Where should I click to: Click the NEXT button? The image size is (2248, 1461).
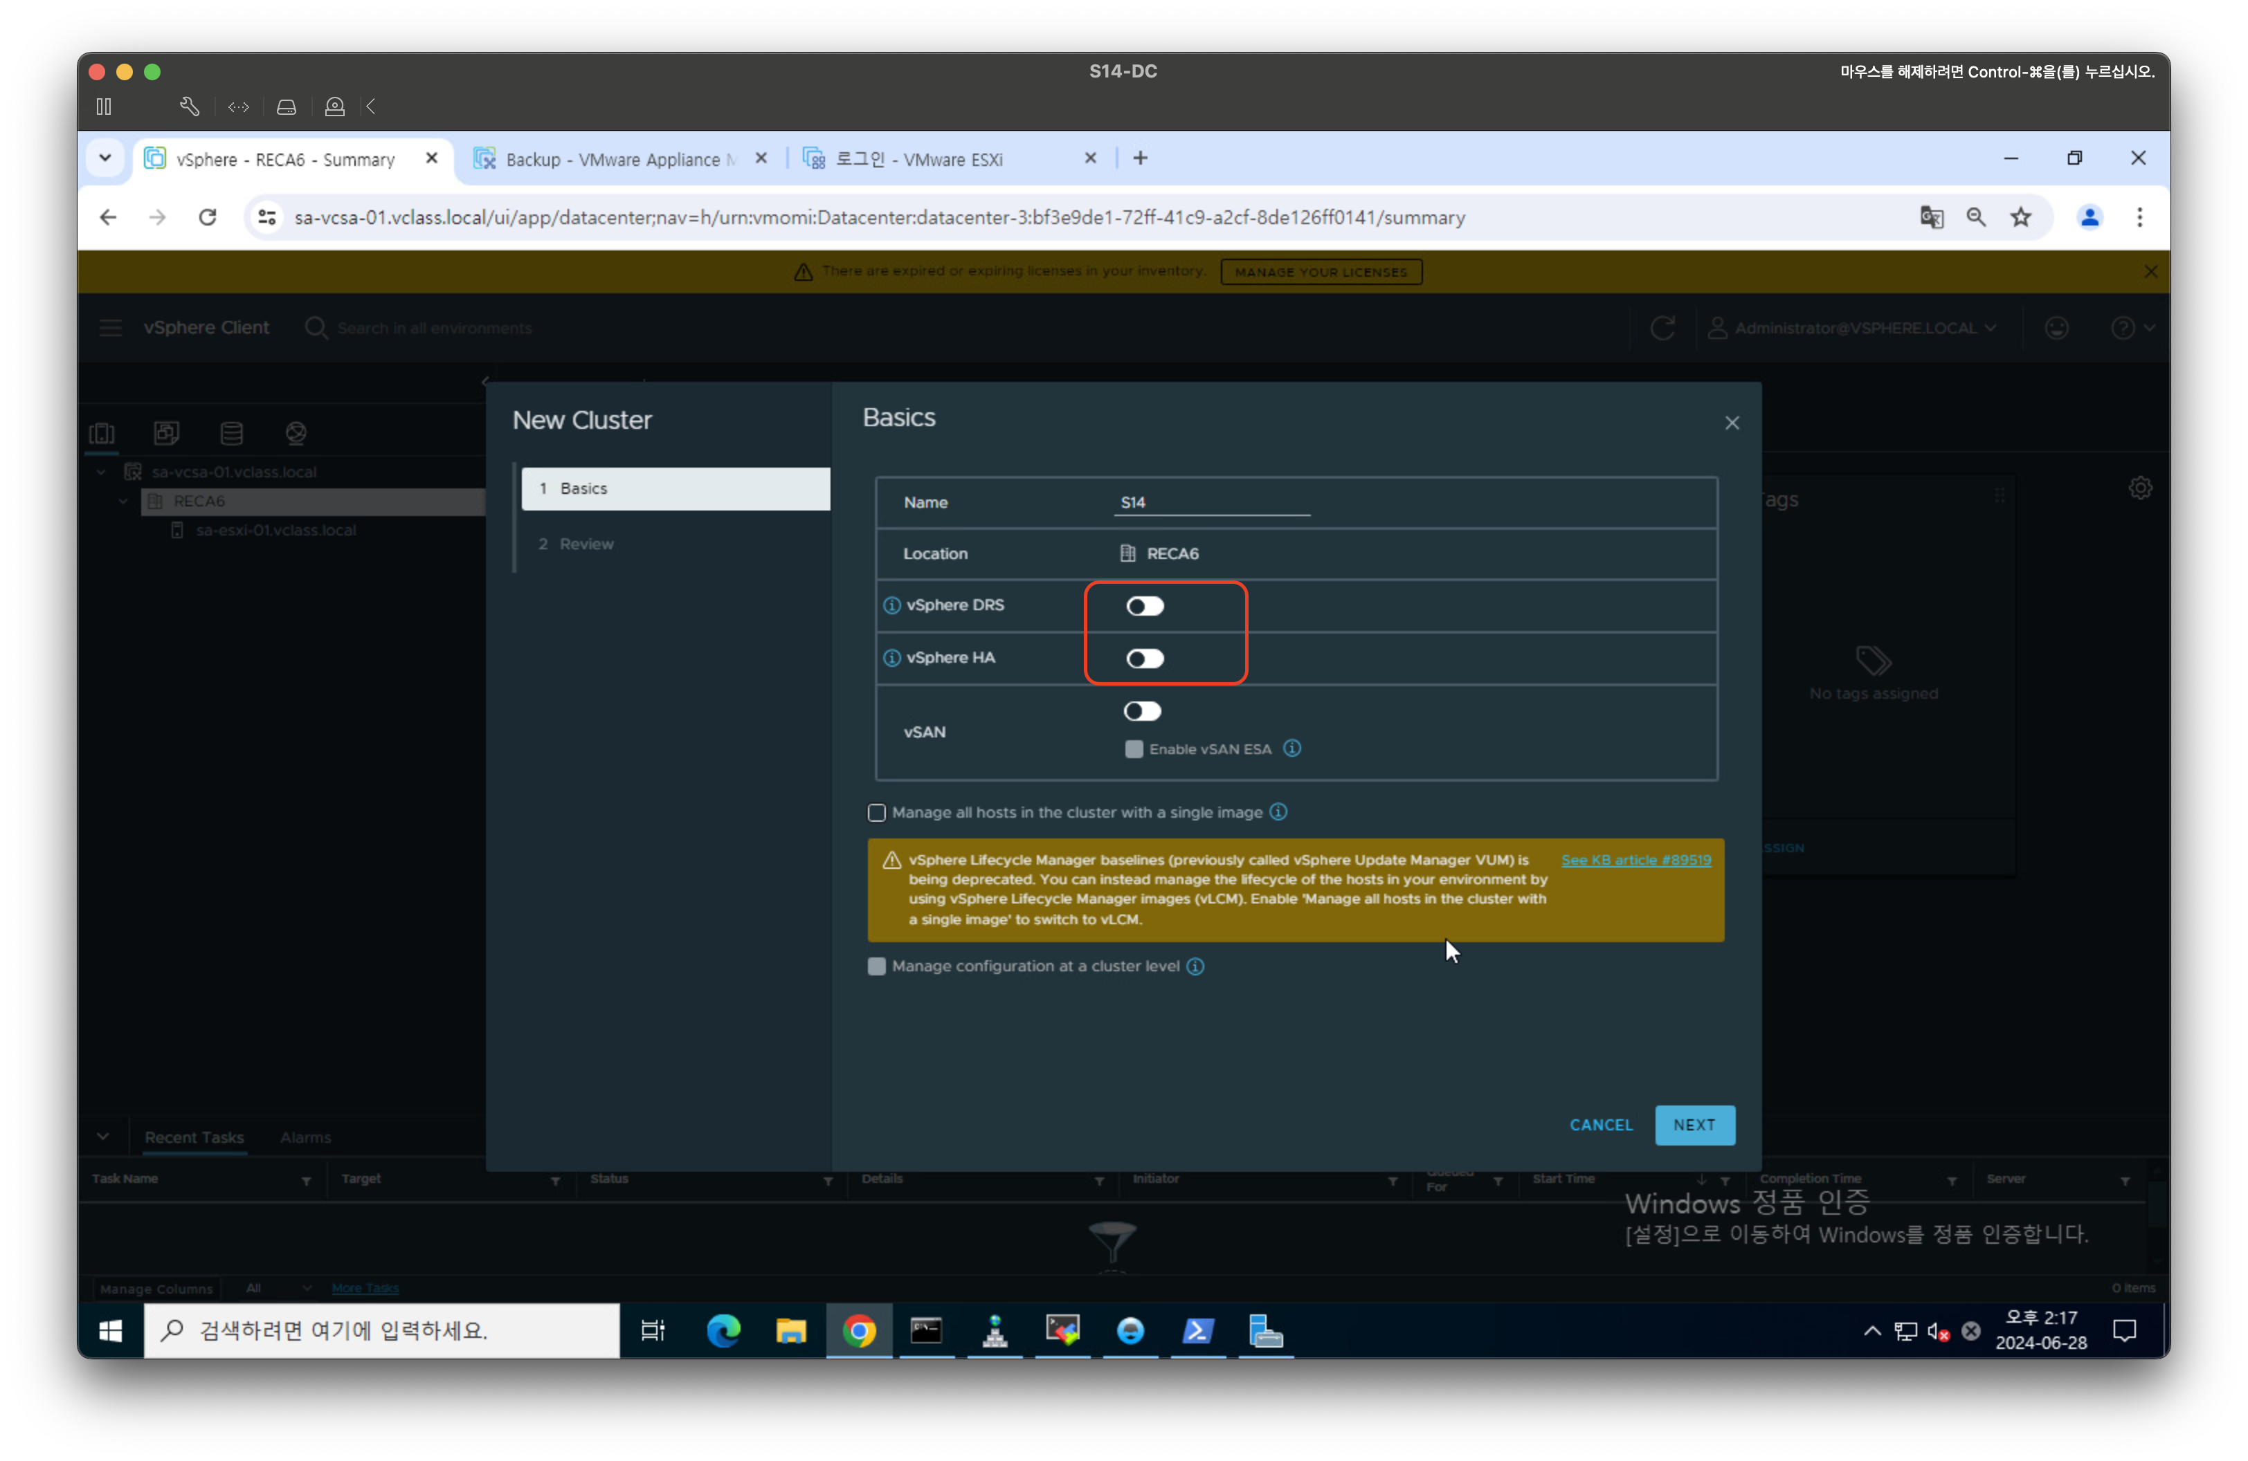(x=1694, y=1124)
